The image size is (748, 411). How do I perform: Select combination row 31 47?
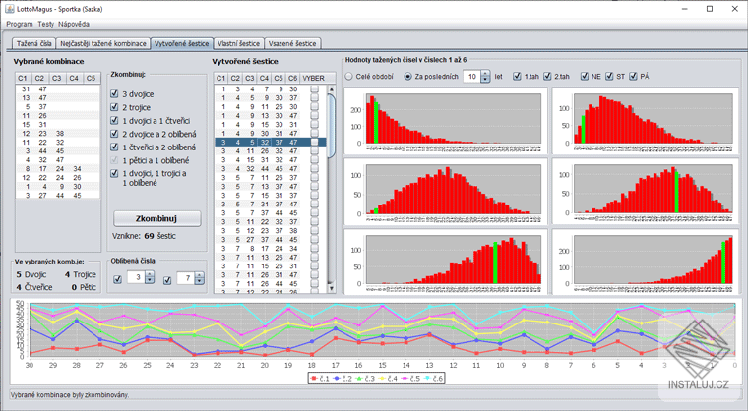tap(58, 89)
